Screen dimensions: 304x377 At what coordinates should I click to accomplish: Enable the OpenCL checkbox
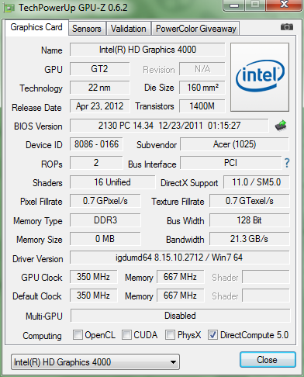(x=78, y=334)
